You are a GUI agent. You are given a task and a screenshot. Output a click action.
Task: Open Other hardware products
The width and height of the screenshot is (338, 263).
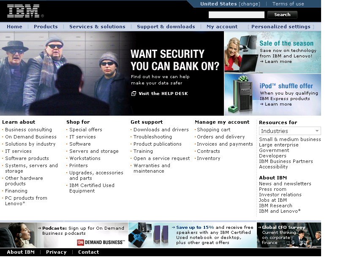point(24,181)
